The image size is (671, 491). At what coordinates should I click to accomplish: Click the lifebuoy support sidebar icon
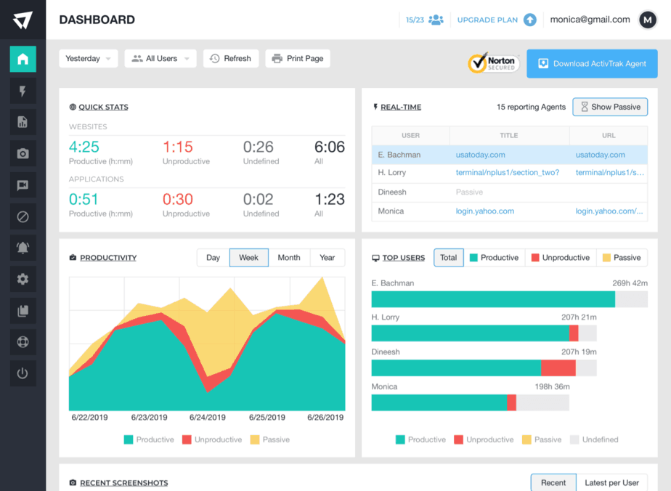[x=23, y=342]
